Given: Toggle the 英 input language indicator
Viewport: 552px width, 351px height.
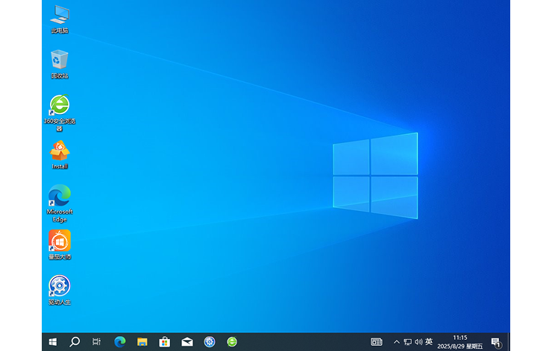Looking at the screenshot, I should [429, 342].
